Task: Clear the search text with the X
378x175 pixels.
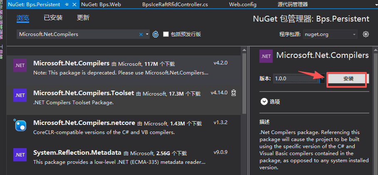Action: 141,34
